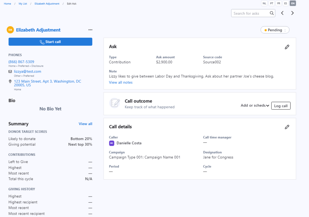Open the My List breadcrumb
The image size is (309, 217).
pos(23,4)
